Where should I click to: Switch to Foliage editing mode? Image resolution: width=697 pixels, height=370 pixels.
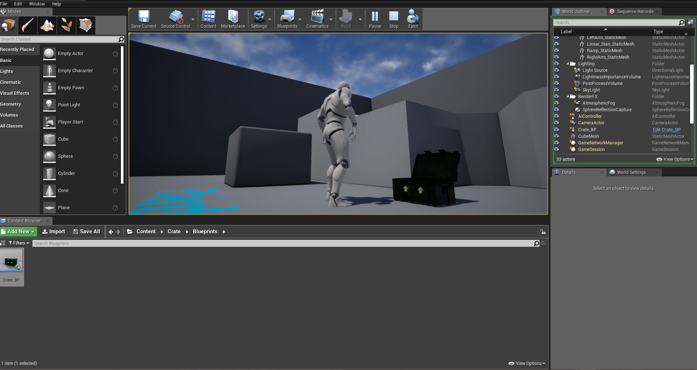click(66, 25)
